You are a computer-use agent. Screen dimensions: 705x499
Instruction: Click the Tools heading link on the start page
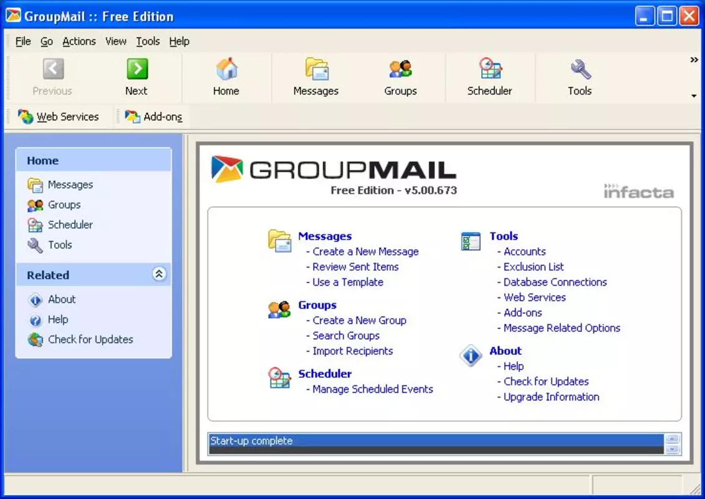[504, 236]
